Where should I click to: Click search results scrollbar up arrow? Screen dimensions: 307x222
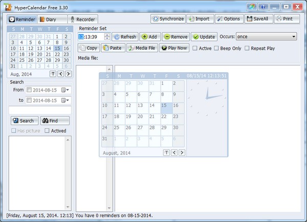(68, 140)
